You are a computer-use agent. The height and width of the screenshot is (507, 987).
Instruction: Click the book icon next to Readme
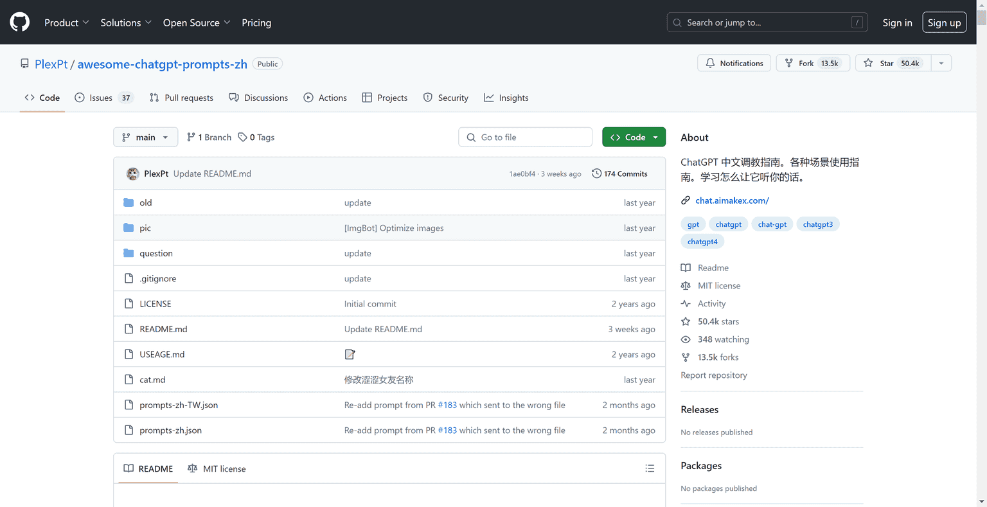pyautogui.click(x=686, y=268)
